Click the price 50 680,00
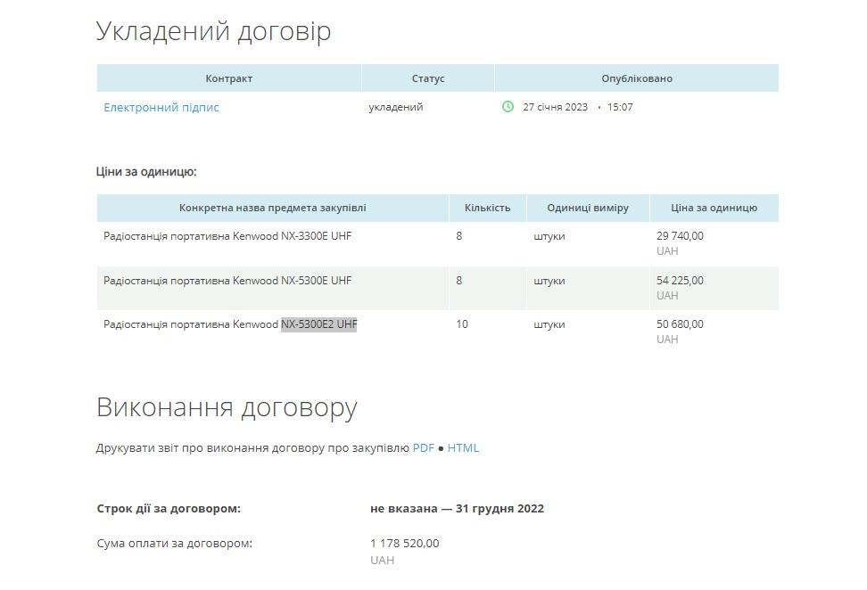This screenshot has height=590, width=867. (x=680, y=324)
